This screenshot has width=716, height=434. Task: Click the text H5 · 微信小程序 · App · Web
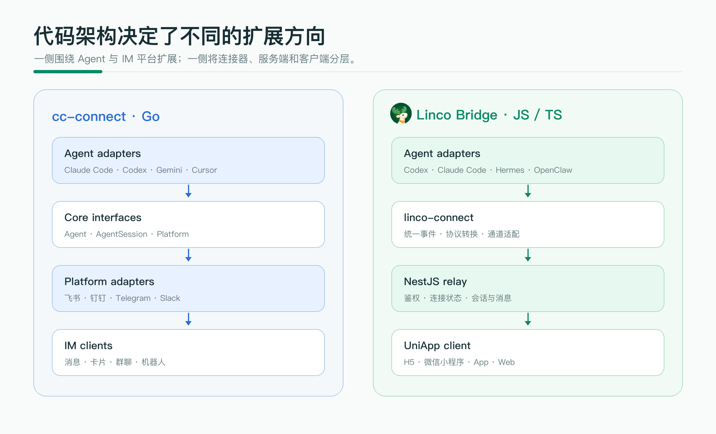459,362
